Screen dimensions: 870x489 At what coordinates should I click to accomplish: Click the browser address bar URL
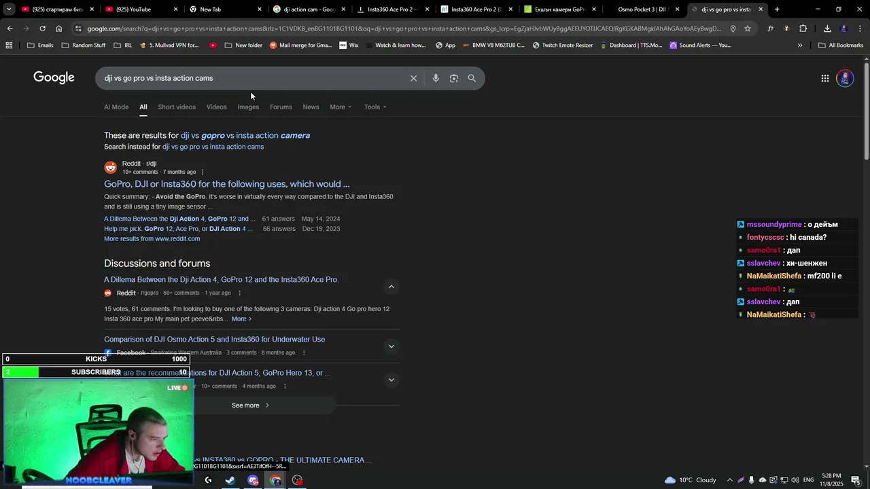pos(404,29)
